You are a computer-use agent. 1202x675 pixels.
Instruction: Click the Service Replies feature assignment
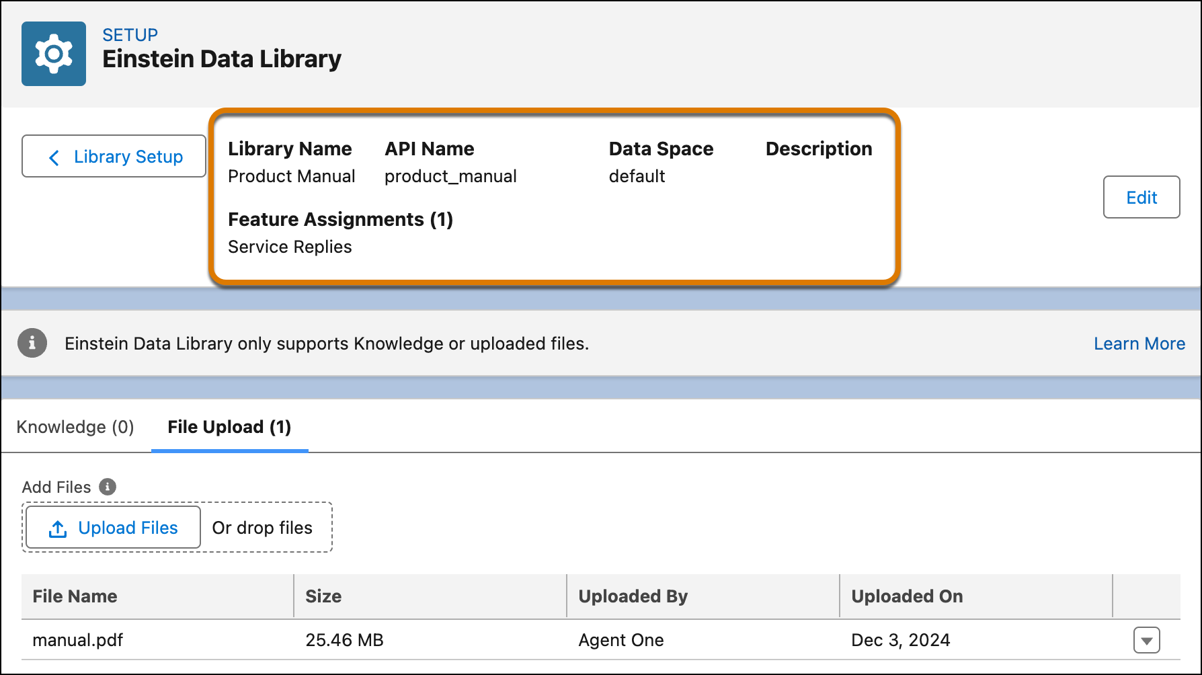tap(290, 247)
